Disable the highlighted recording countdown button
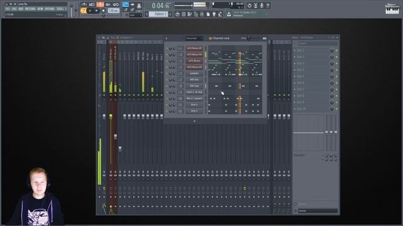 pos(100,4)
